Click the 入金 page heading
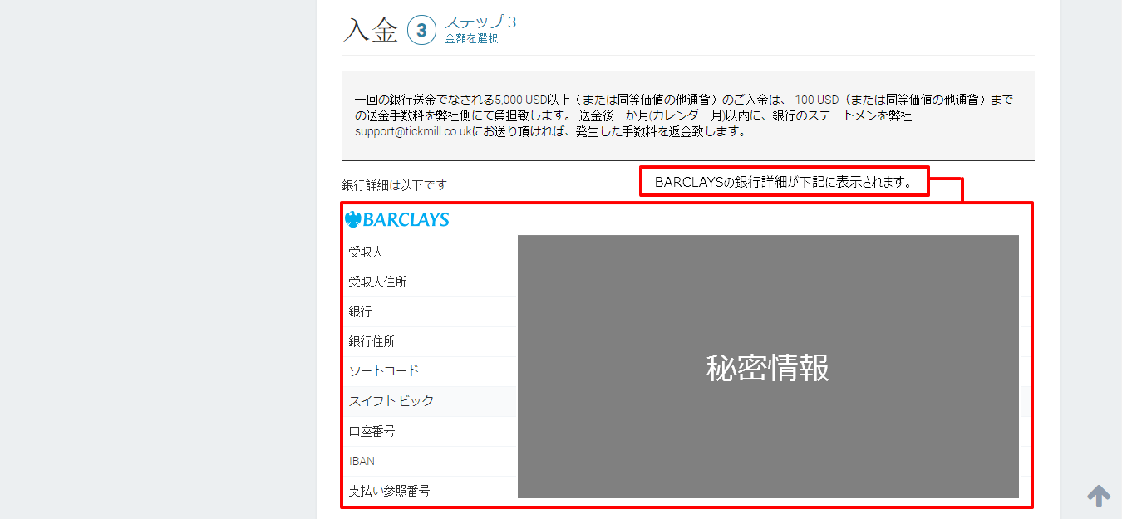 (x=371, y=31)
